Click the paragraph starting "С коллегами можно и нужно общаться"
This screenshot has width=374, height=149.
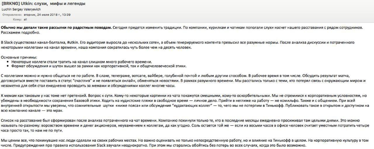[x=183, y=81]
